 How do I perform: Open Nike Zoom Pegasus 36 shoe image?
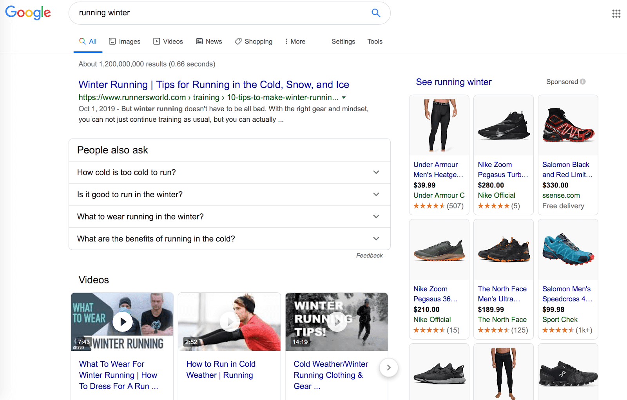click(x=439, y=249)
